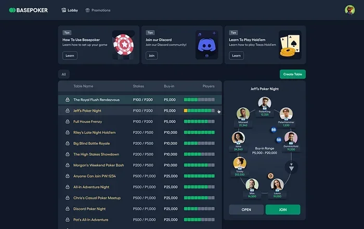Select the All filter chip
The width and height of the screenshot is (364, 229).
point(63,74)
